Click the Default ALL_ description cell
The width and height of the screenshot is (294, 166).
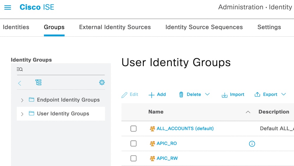277,128
